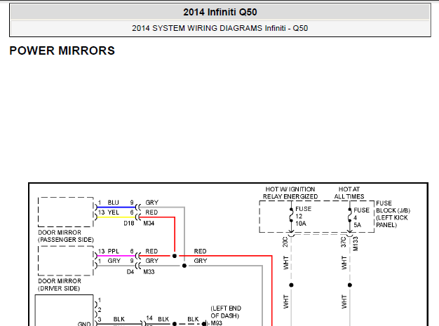Click the "HOT AT ALL TIMES" label
The height and width of the screenshot is (326, 439).
click(349, 193)
